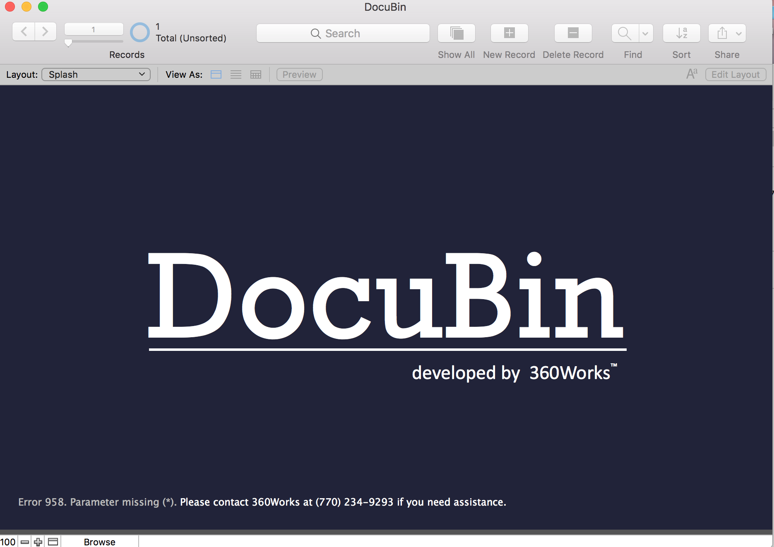Click the Find magnifier icon
The height and width of the screenshot is (547, 774).
tap(625, 33)
